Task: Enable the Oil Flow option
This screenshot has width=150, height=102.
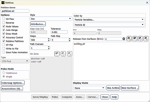Action: point(4,19)
